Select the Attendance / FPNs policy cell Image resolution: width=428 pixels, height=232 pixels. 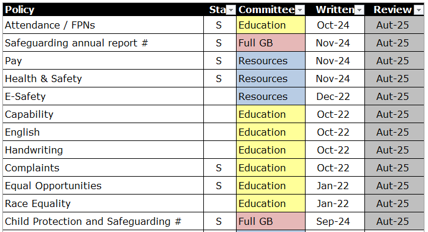pos(103,25)
